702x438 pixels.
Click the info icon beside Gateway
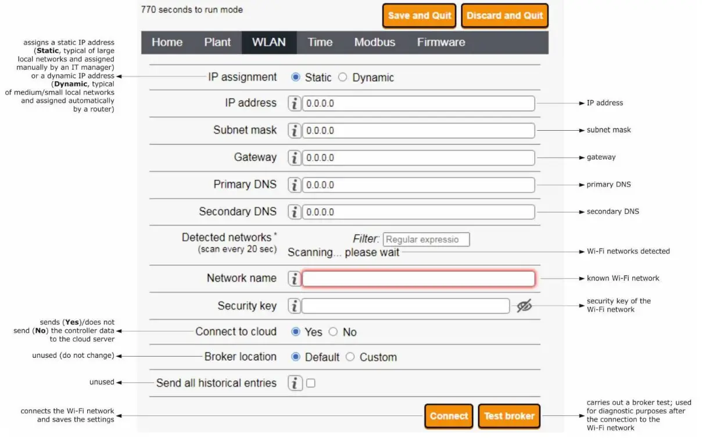(295, 157)
